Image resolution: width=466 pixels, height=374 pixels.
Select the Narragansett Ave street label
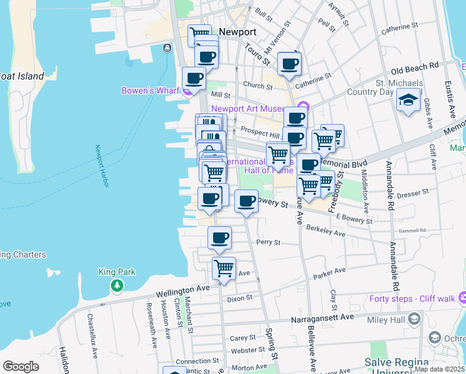click(323, 319)
